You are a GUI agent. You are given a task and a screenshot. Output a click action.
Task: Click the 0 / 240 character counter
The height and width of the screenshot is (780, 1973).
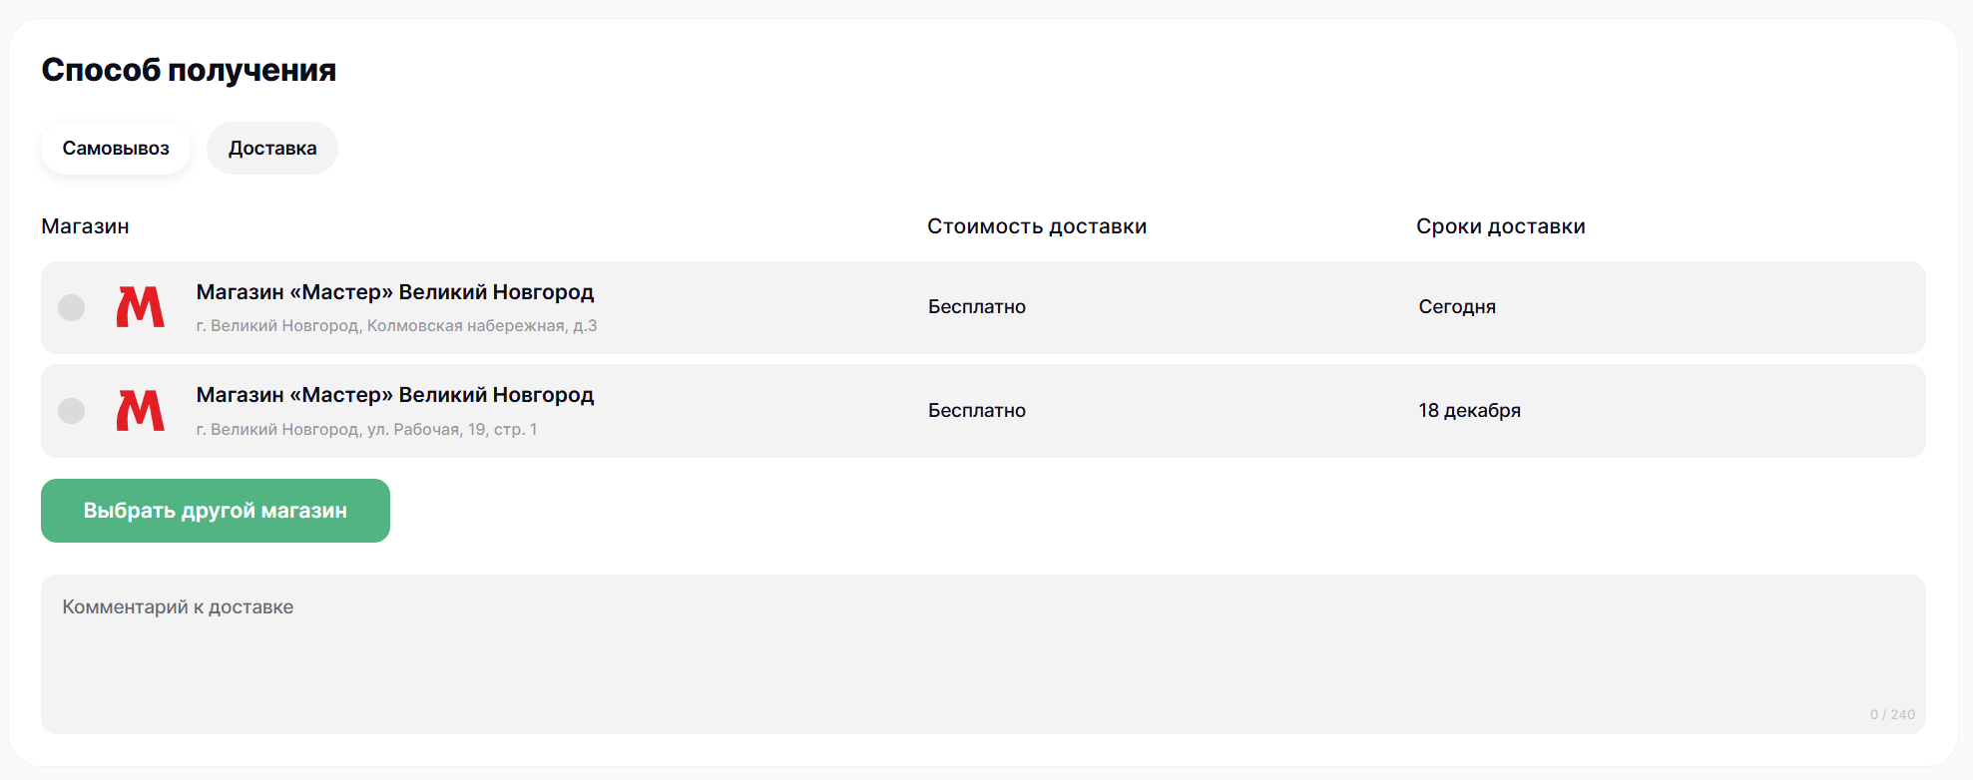[x=1892, y=715]
